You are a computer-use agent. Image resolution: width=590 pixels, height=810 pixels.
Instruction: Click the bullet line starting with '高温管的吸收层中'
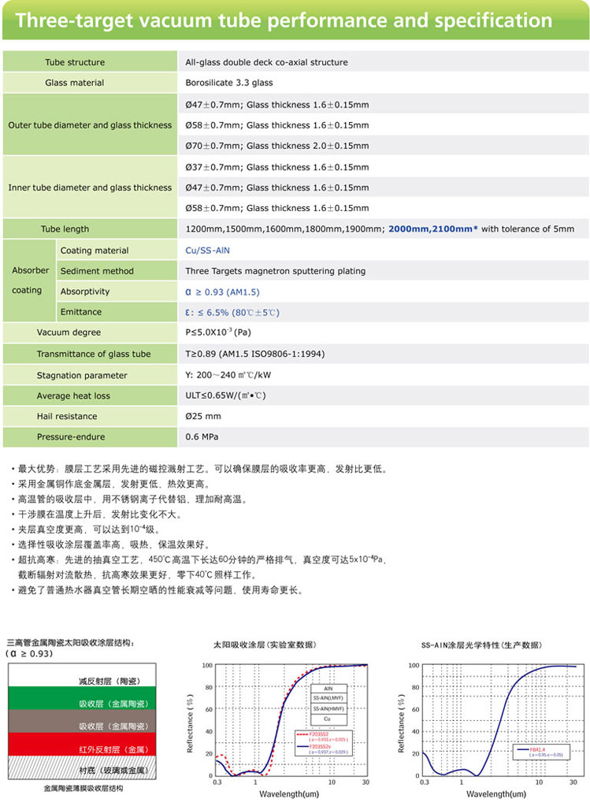pos(130,500)
